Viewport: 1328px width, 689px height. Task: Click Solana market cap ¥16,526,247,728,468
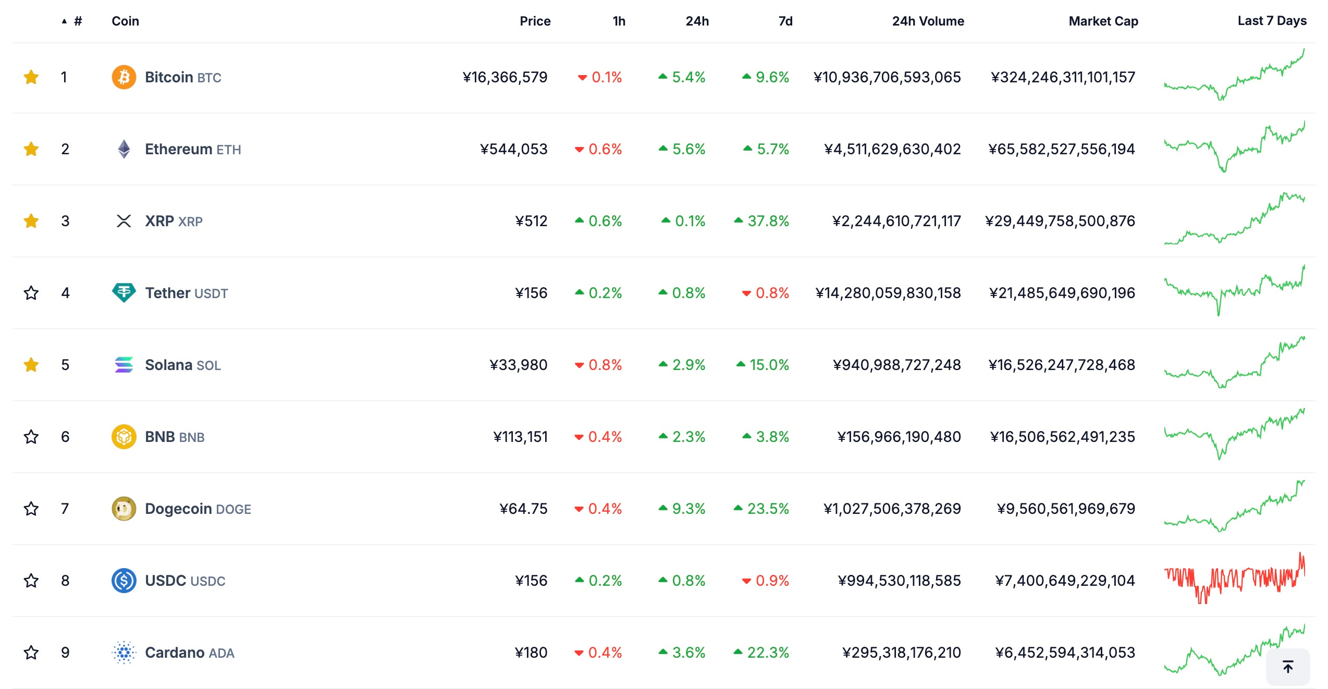click(x=1062, y=365)
